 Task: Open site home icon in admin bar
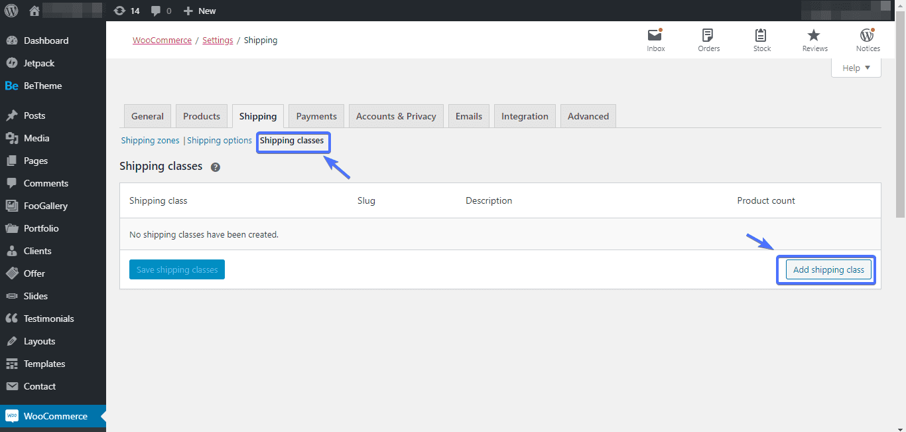pyautogui.click(x=34, y=11)
